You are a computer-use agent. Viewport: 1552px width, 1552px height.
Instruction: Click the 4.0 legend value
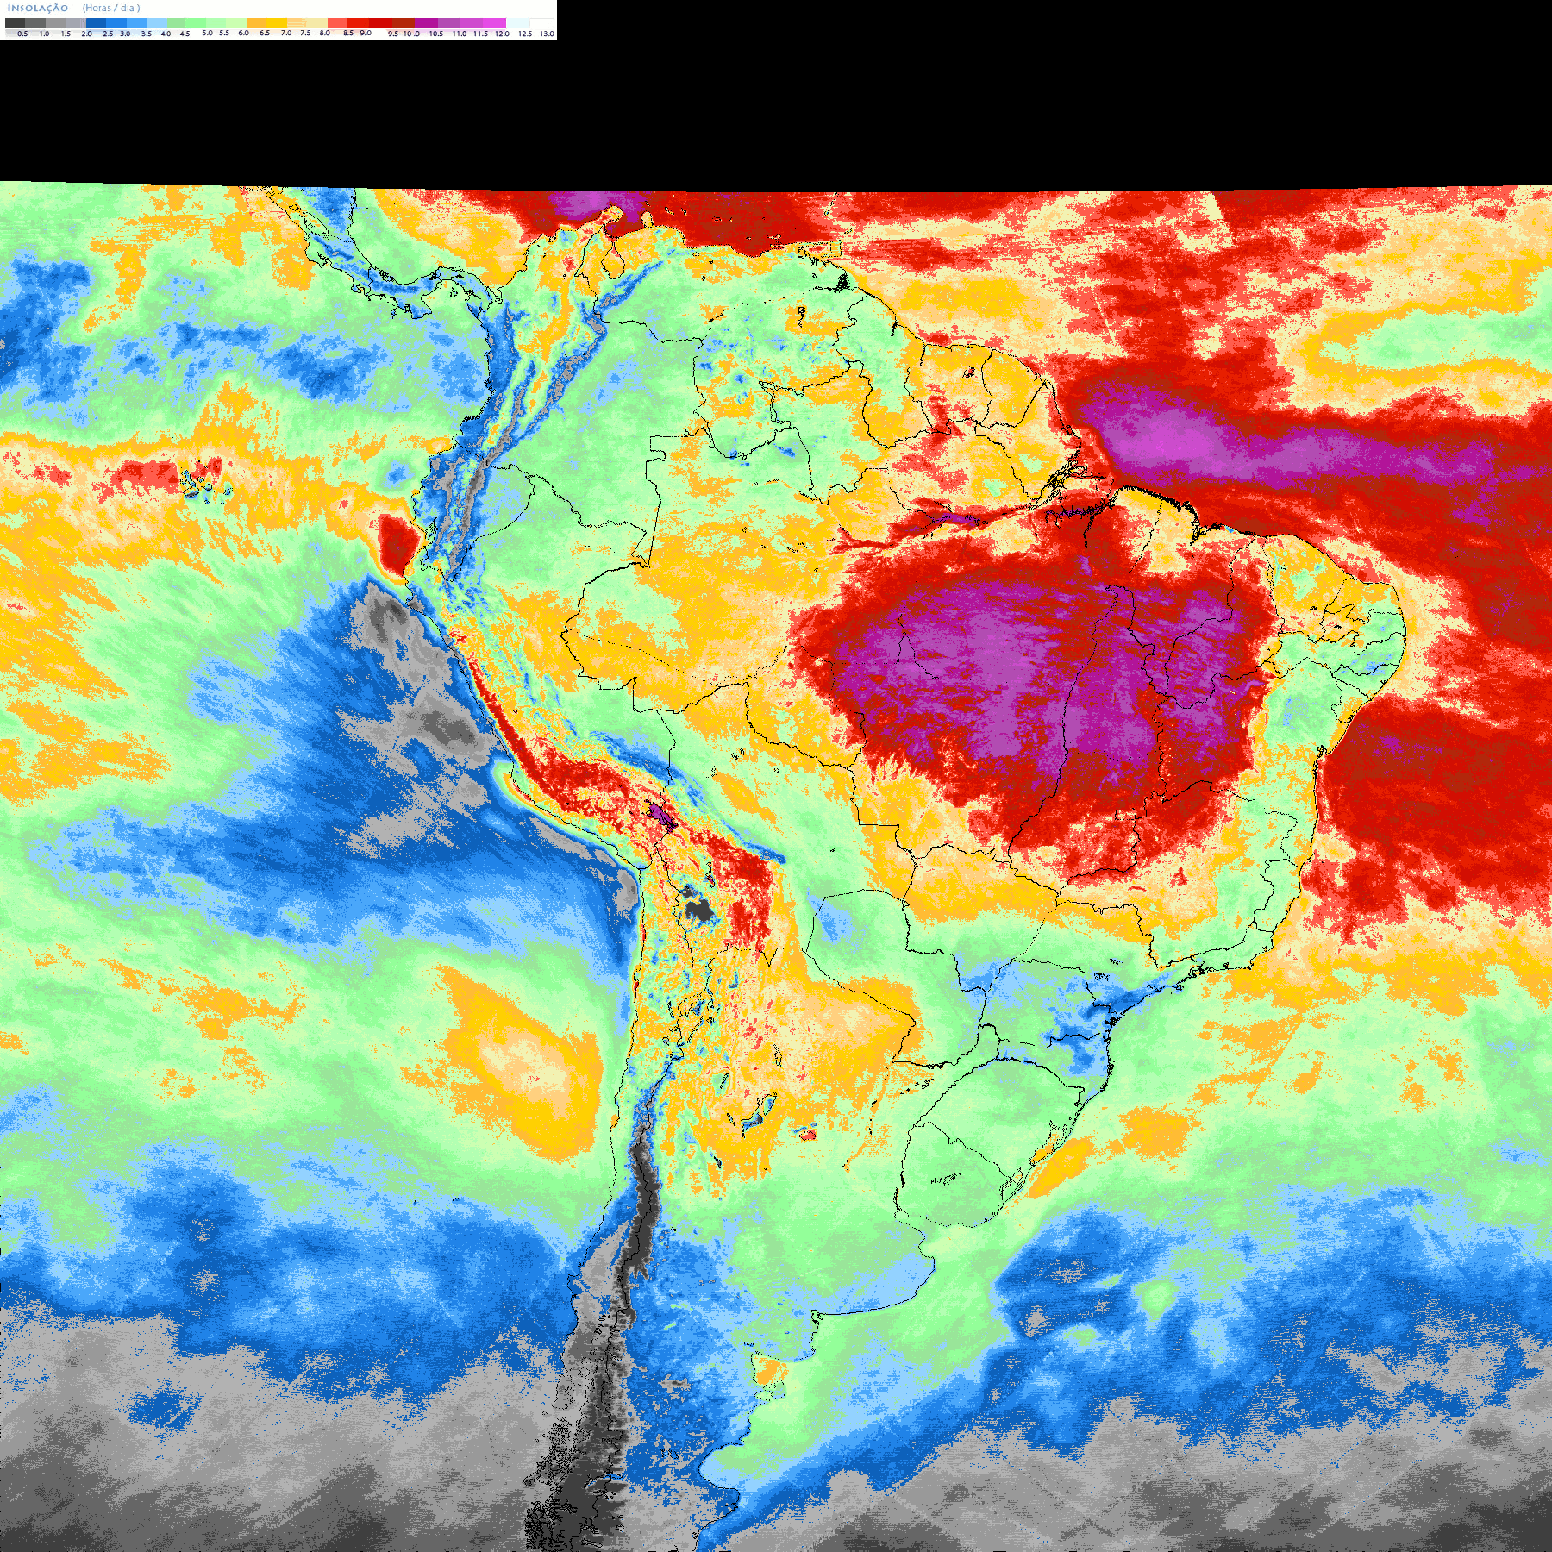[x=166, y=34]
